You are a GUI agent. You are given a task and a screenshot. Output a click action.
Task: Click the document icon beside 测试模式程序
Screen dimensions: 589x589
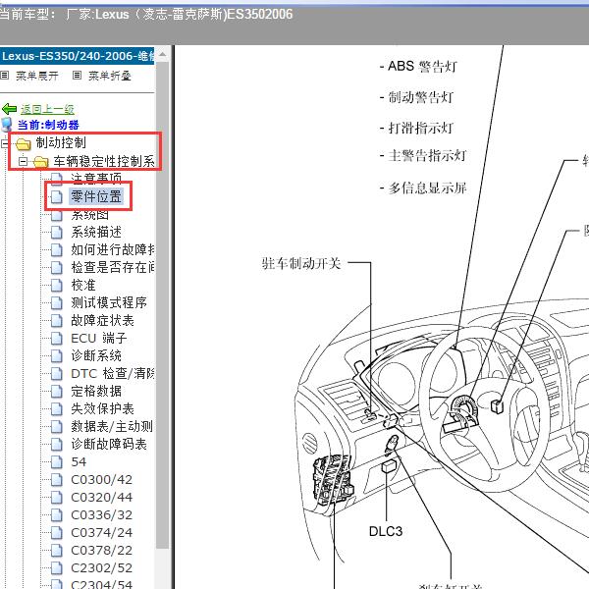coord(57,302)
